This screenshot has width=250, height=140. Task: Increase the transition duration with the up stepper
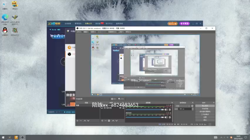(192, 108)
